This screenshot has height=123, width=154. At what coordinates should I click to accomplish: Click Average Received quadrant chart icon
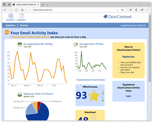click(20, 45)
